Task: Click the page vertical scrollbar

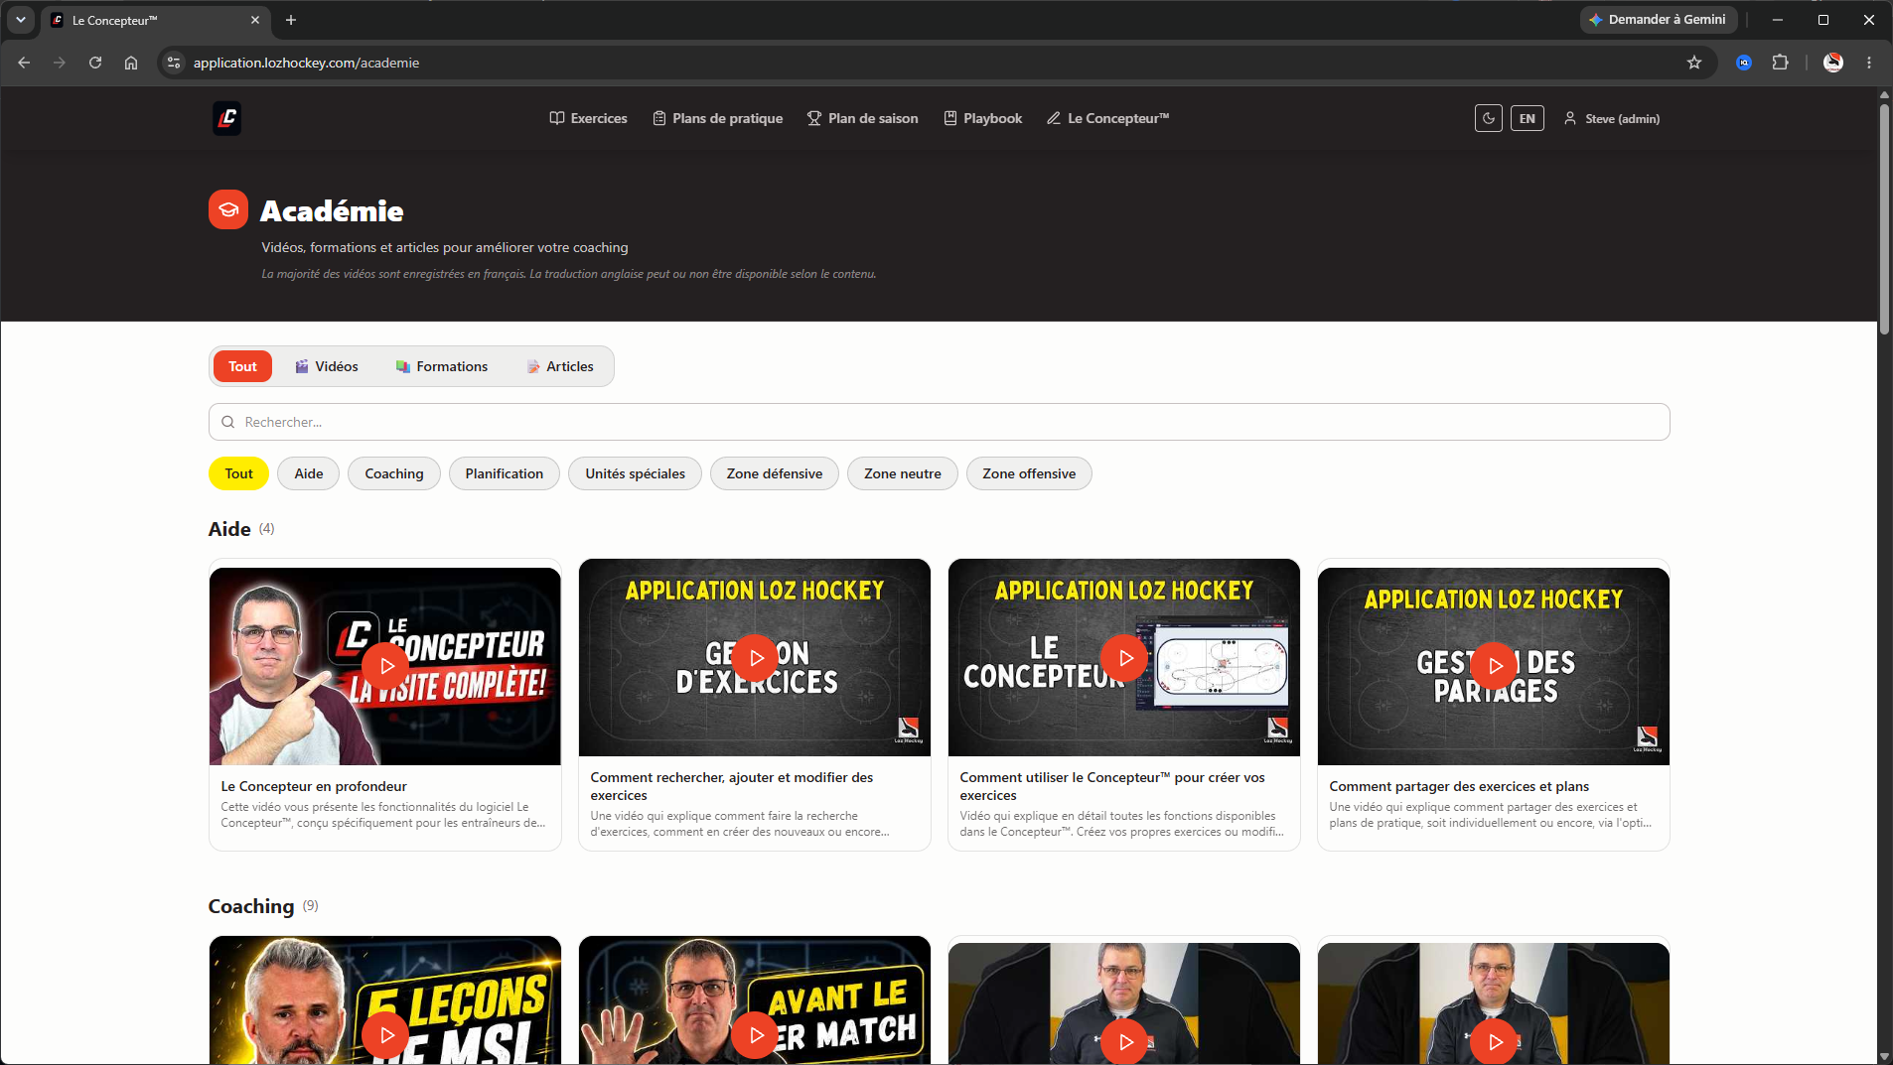Action: 1884,218
